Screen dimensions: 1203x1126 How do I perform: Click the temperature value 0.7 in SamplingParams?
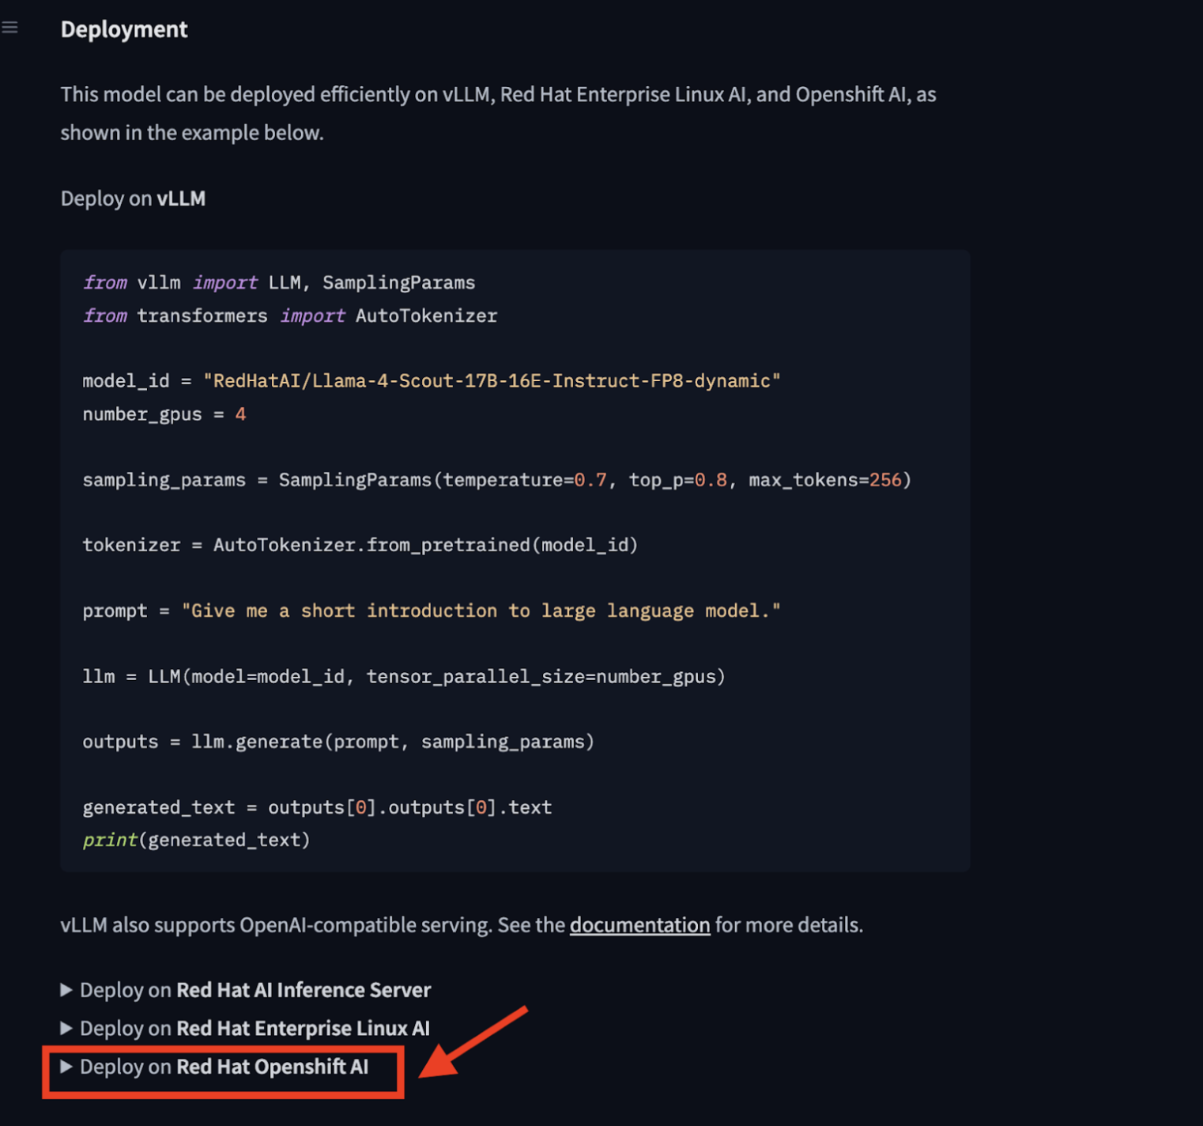coord(590,480)
